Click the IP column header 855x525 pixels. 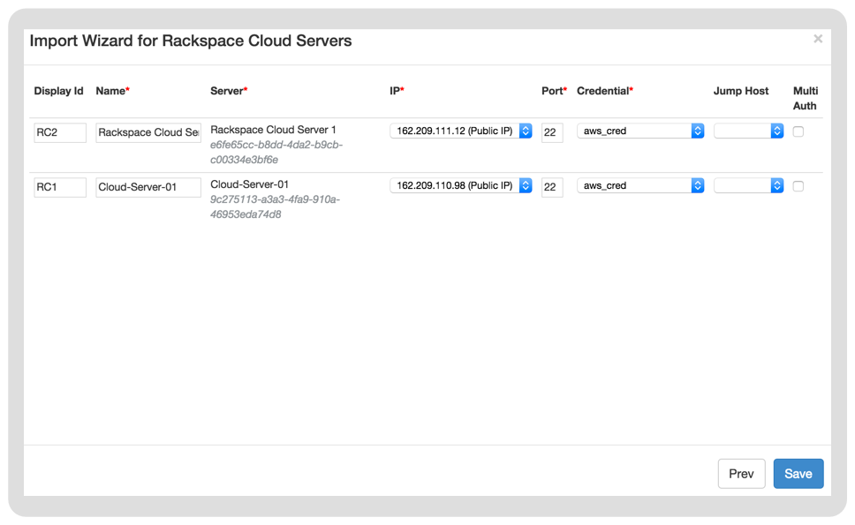point(397,91)
